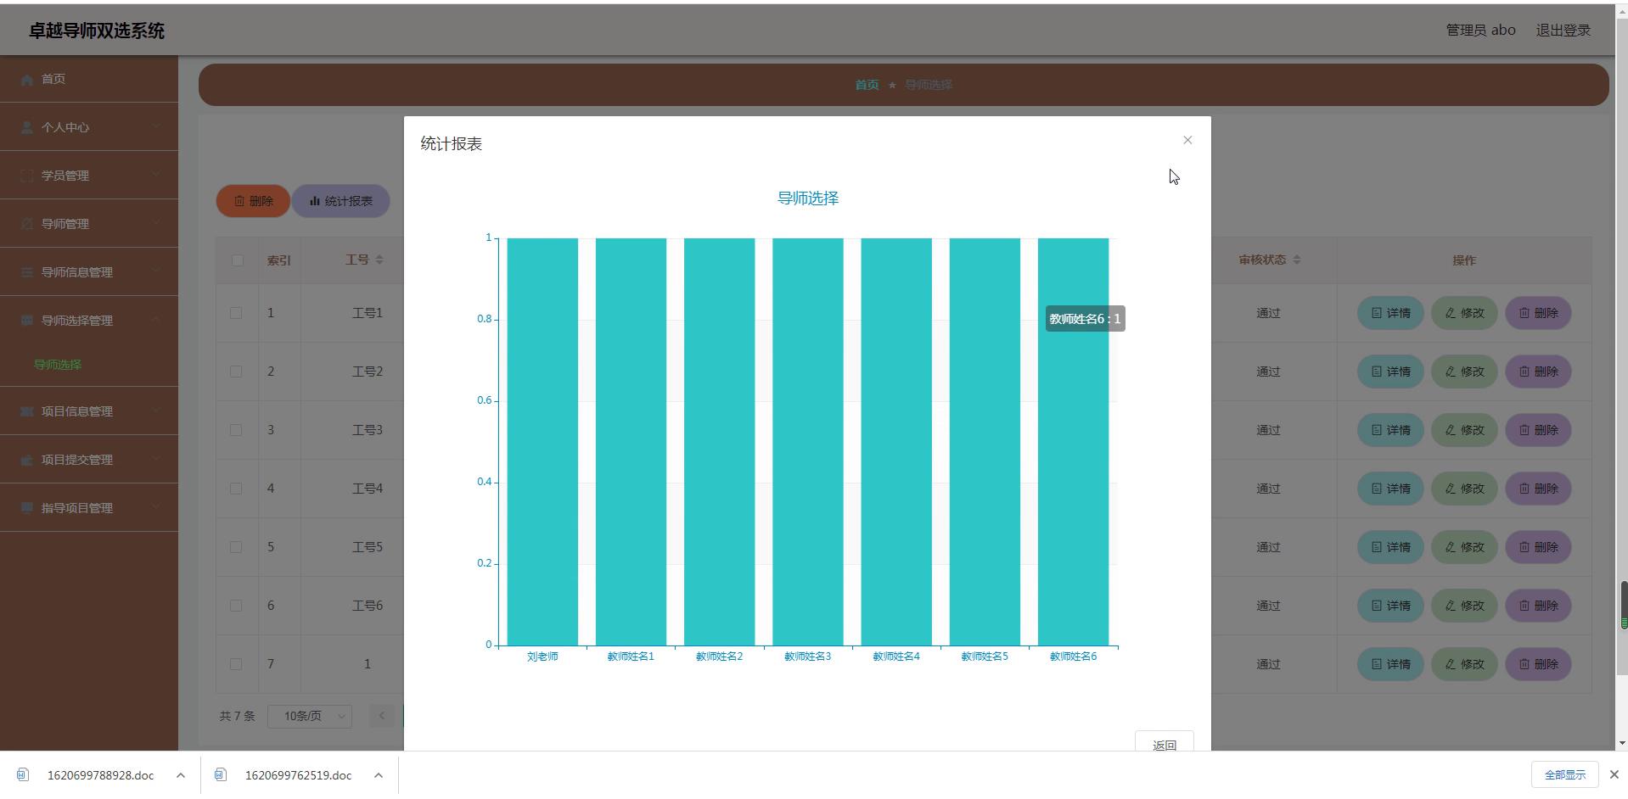Click the 教师姓名3 bar in the chart
This screenshot has height=799, width=1628.
[807, 441]
